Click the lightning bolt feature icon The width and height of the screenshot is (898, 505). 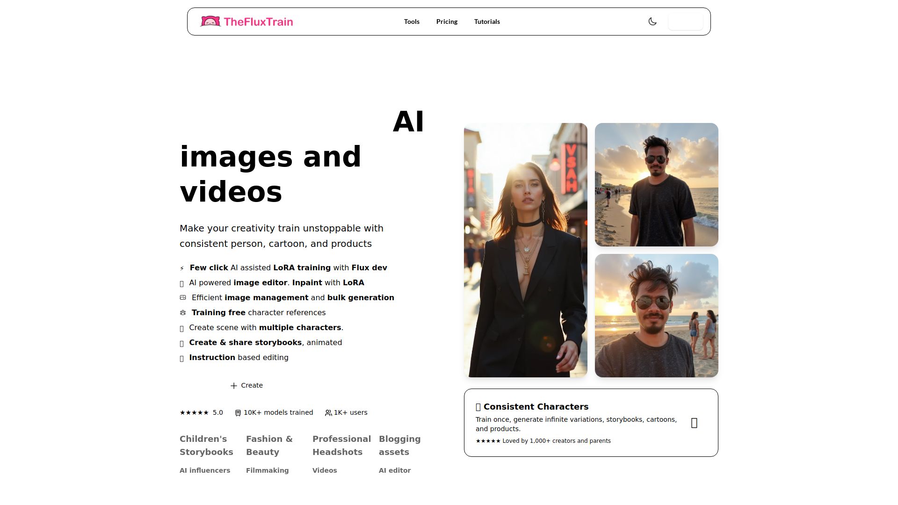pos(182,268)
